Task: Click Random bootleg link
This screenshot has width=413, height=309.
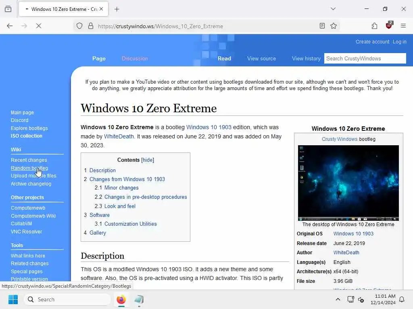Action: [x=29, y=168]
